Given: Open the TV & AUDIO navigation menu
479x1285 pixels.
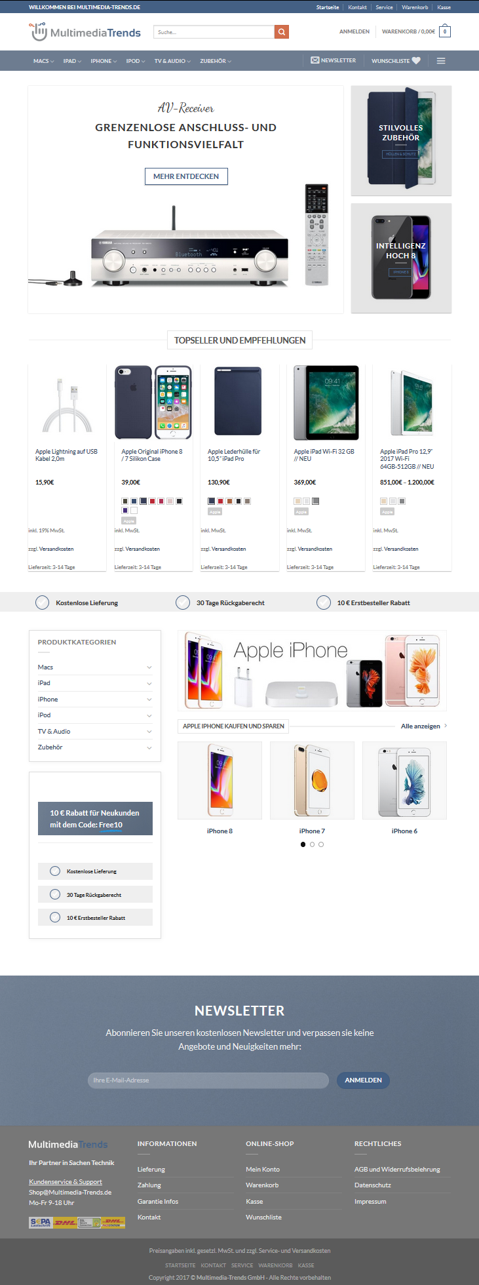Looking at the screenshot, I should [172, 61].
